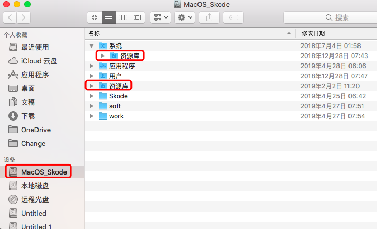Open the gear action menu
This screenshot has height=229, width=377.
click(x=185, y=17)
